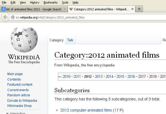Viewport: 166px width, 114px height.
Task: Go to the 2013 category link
Action: (x=99, y=76)
